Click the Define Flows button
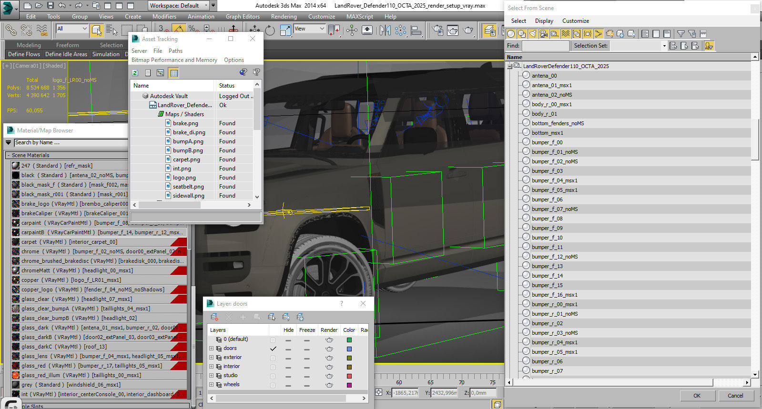Image resolution: width=762 pixels, height=409 pixels. [24, 54]
